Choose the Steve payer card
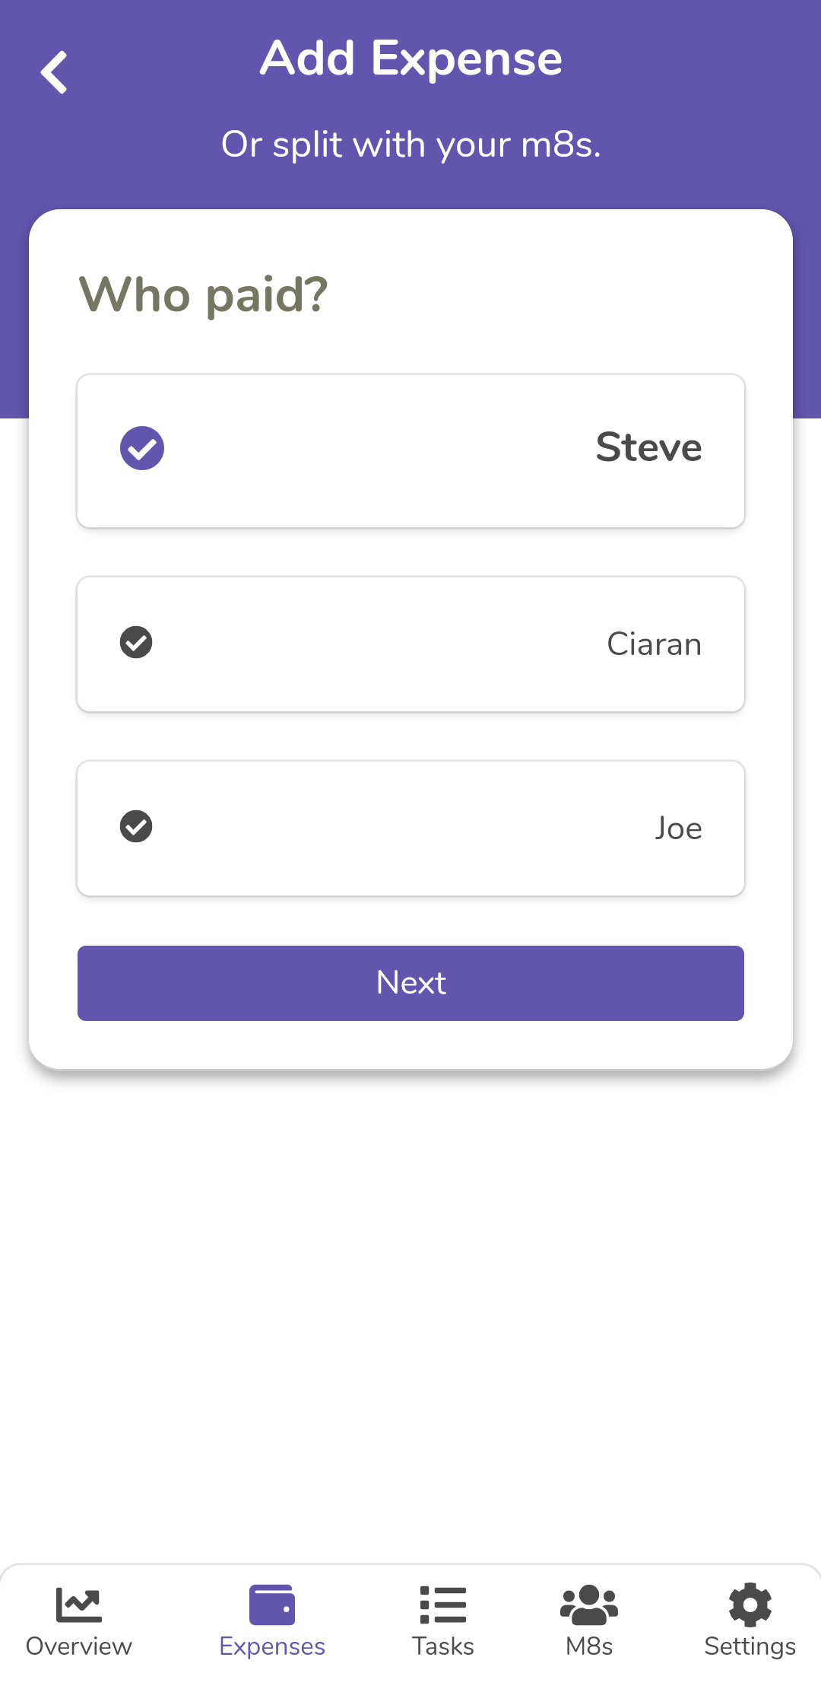The width and height of the screenshot is (821, 1689). pos(410,451)
